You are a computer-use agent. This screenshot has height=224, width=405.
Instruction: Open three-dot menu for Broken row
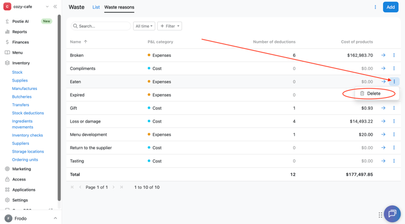point(394,55)
